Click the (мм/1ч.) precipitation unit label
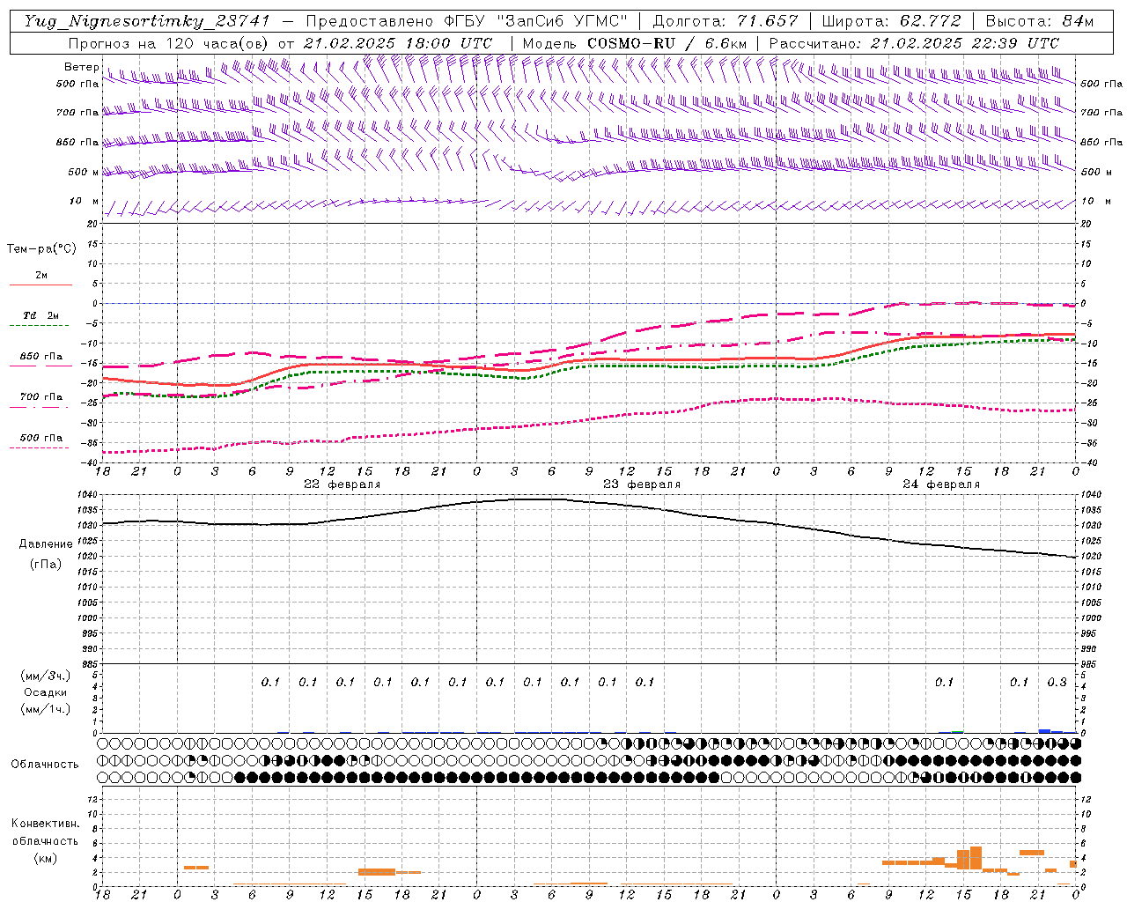This screenshot has height=902, width=1127. coord(45,709)
